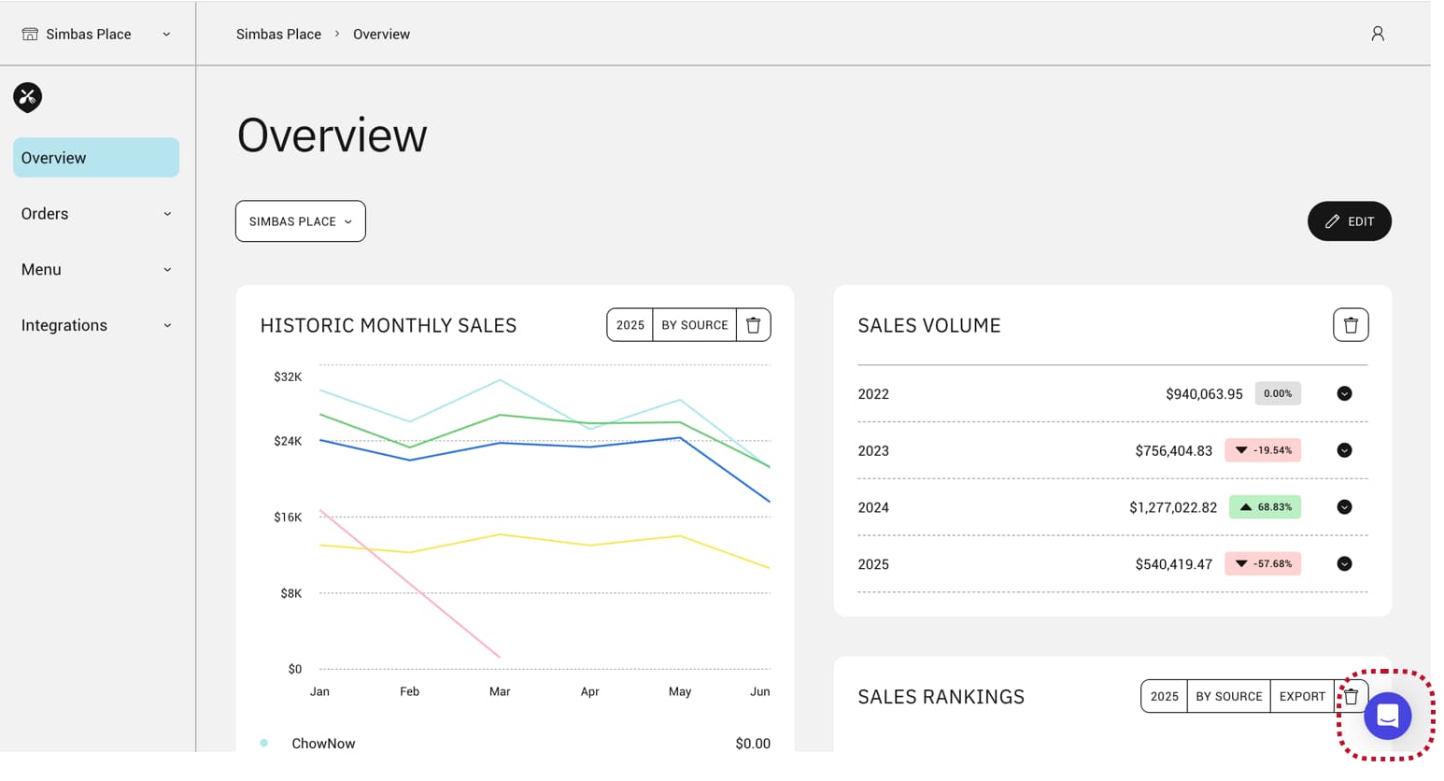This screenshot has width=1444, height=781.
Task: Click the storefront icon beside Simbas Place
Action: point(32,33)
